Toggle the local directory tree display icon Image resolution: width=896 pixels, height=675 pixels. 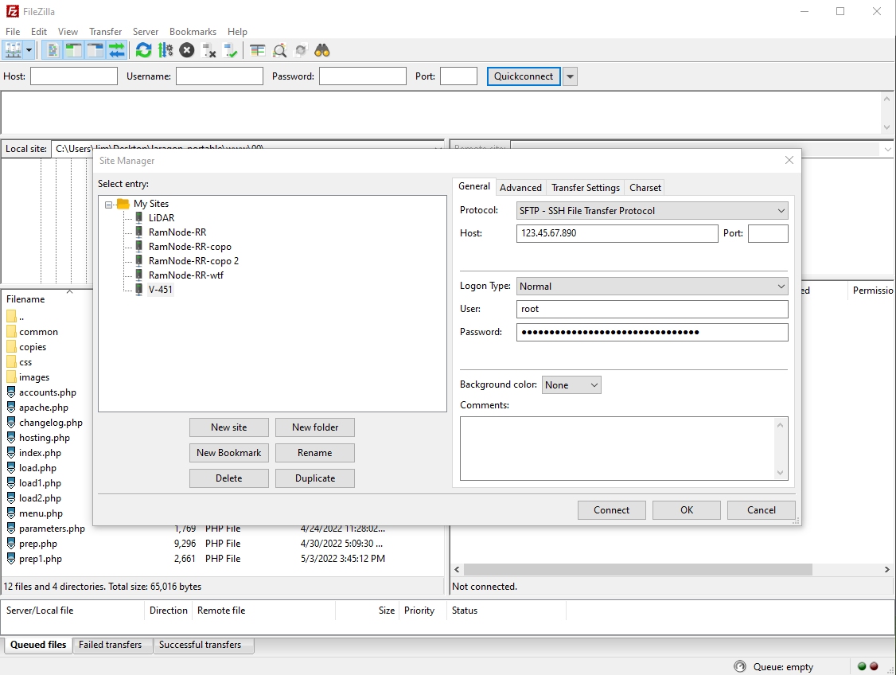(74, 50)
